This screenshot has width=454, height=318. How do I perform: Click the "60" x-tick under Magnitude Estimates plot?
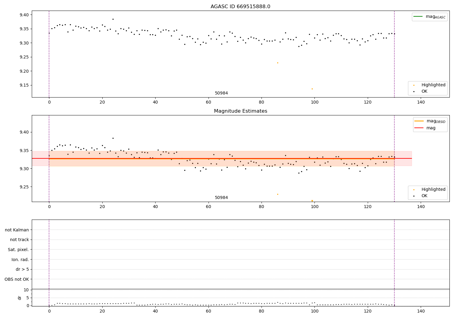(208, 207)
